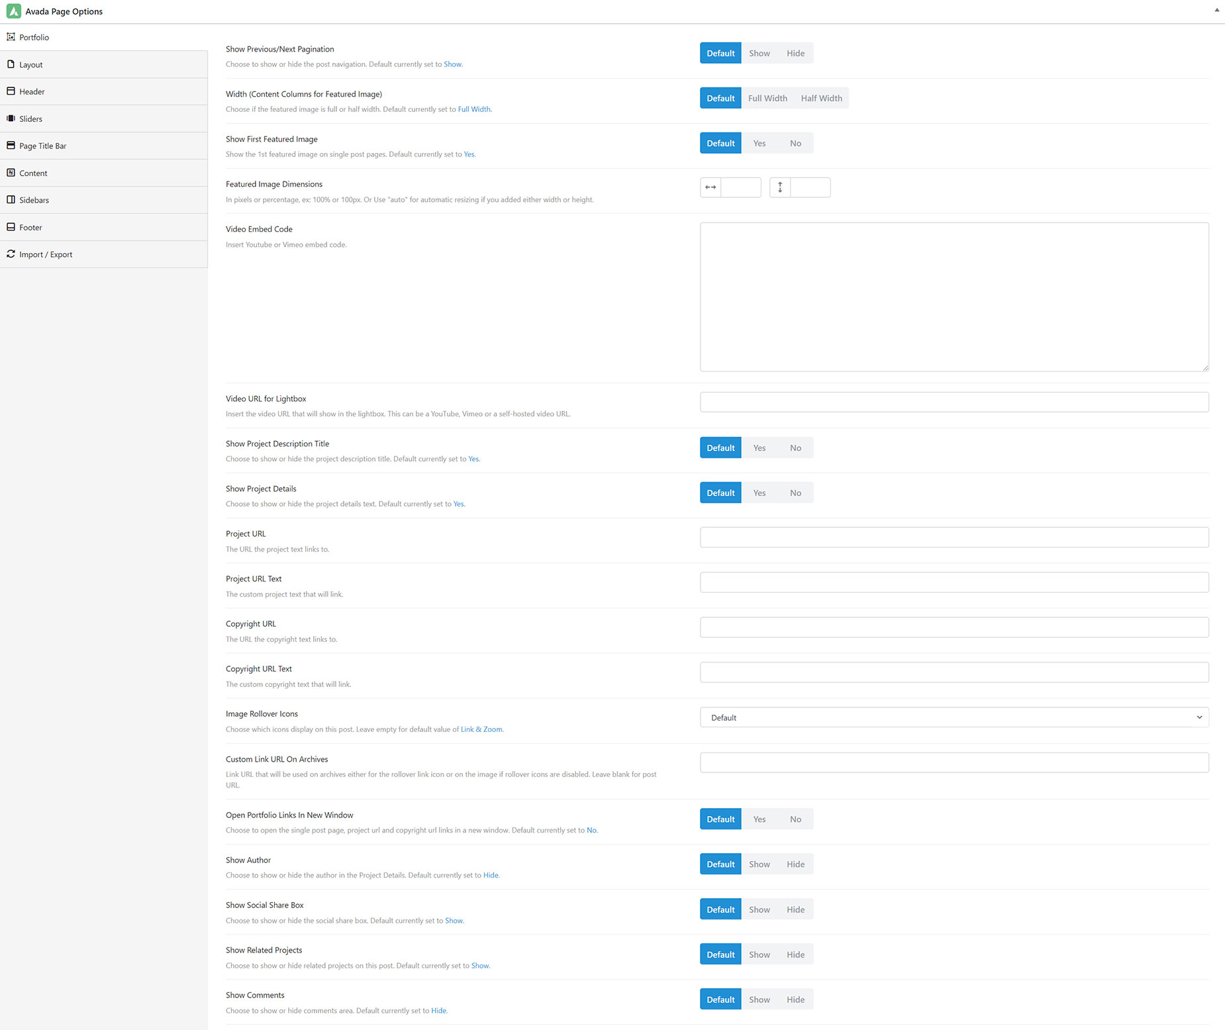Click into the Video Embed Code textarea
The height and width of the screenshot is (1030, 1225).
tap(954, 297)
